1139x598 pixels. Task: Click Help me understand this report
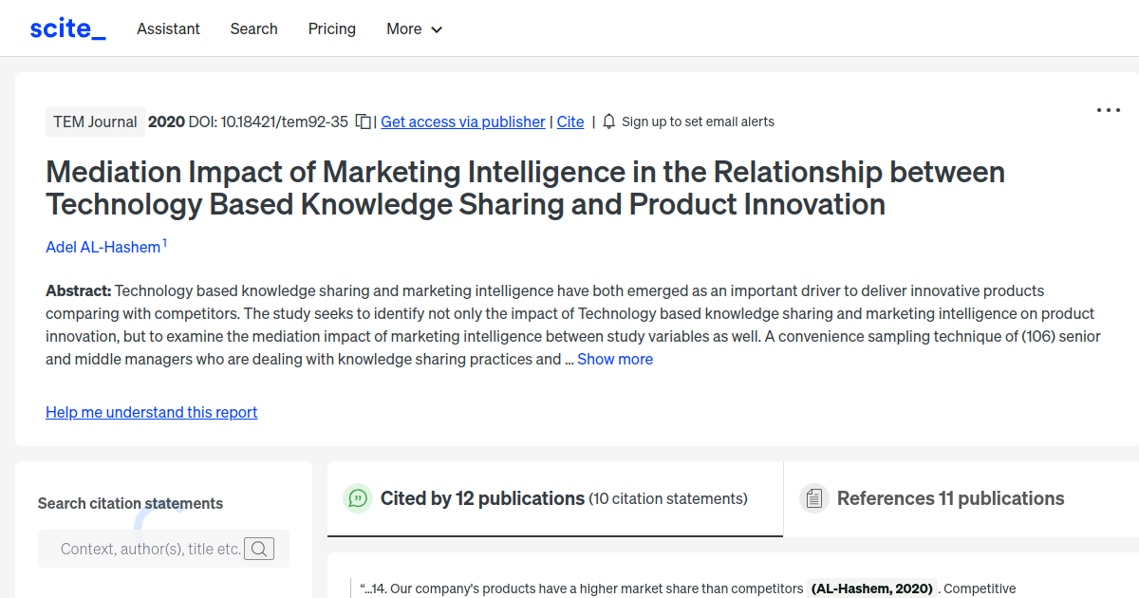point(151,412)
